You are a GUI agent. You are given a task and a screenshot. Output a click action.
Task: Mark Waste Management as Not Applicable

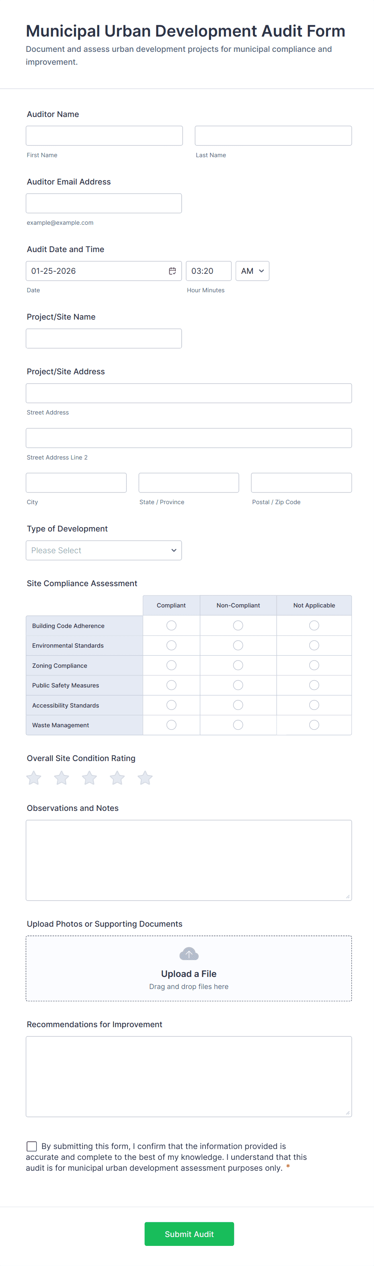(314, 724)
